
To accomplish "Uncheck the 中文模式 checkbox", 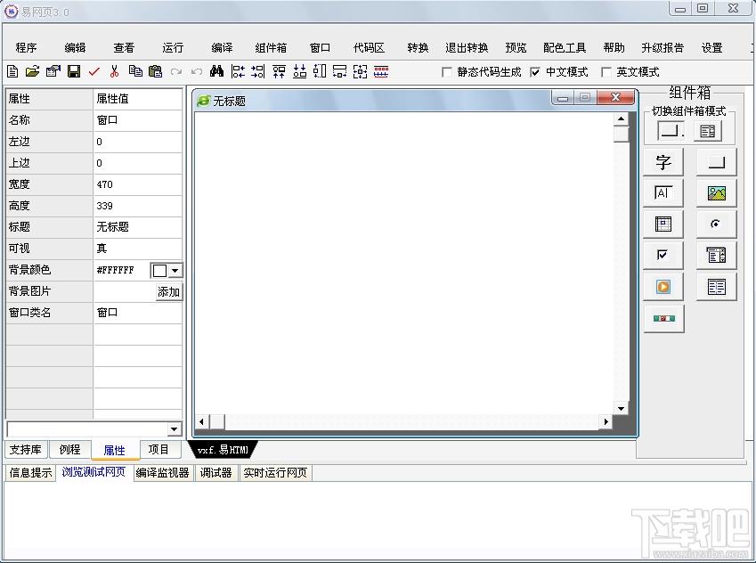I will pyautogui.click(x=535, y=72).
